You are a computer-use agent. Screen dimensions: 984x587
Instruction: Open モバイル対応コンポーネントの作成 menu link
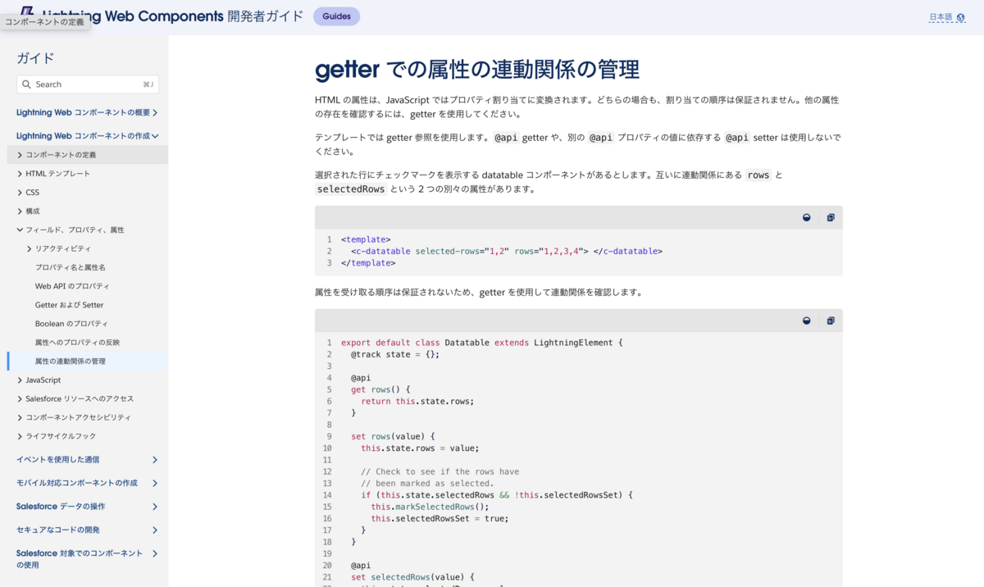point(77,484)
